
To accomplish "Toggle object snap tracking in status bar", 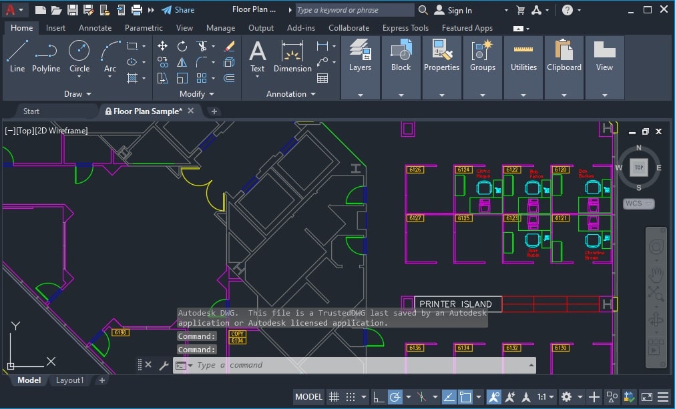I will (449, 396).
